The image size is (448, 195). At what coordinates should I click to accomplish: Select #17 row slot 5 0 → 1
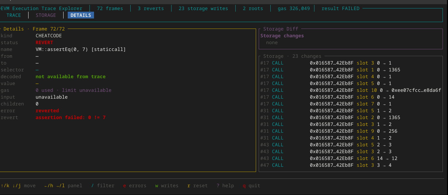(351, 83)
